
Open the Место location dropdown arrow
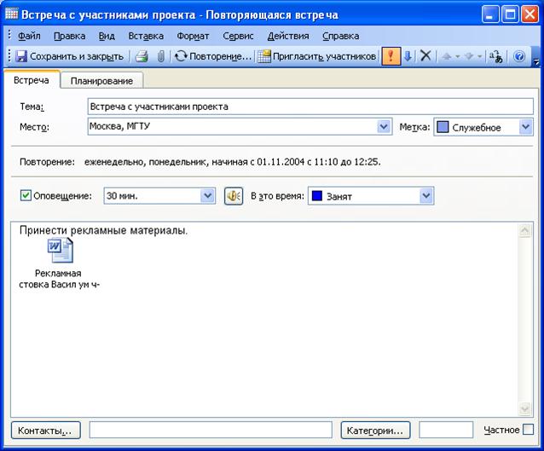[x=384, y=127]
